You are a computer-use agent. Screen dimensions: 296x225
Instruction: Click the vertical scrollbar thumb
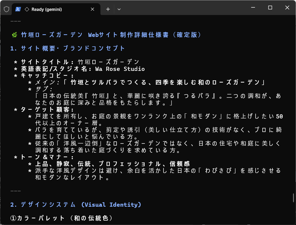[294, 198]
